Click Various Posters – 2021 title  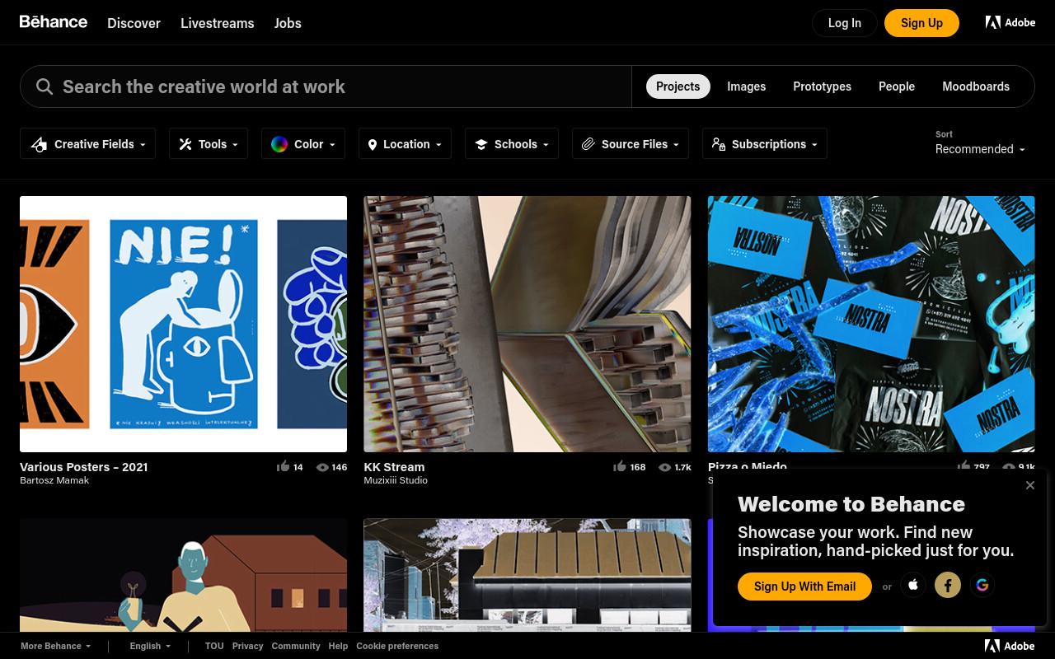click(x=84, y=466)
